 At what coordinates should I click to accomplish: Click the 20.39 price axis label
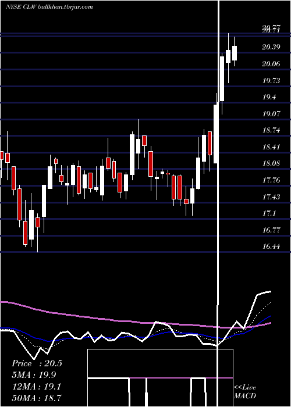(x=271, y=47)
